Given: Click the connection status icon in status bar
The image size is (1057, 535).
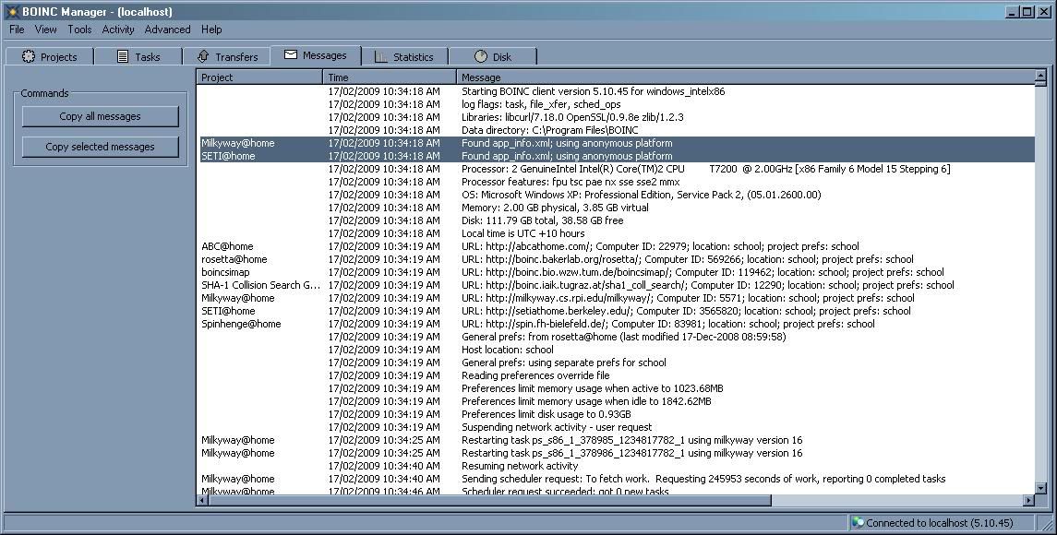Looking at the screenshot, I should pos(858,522).
